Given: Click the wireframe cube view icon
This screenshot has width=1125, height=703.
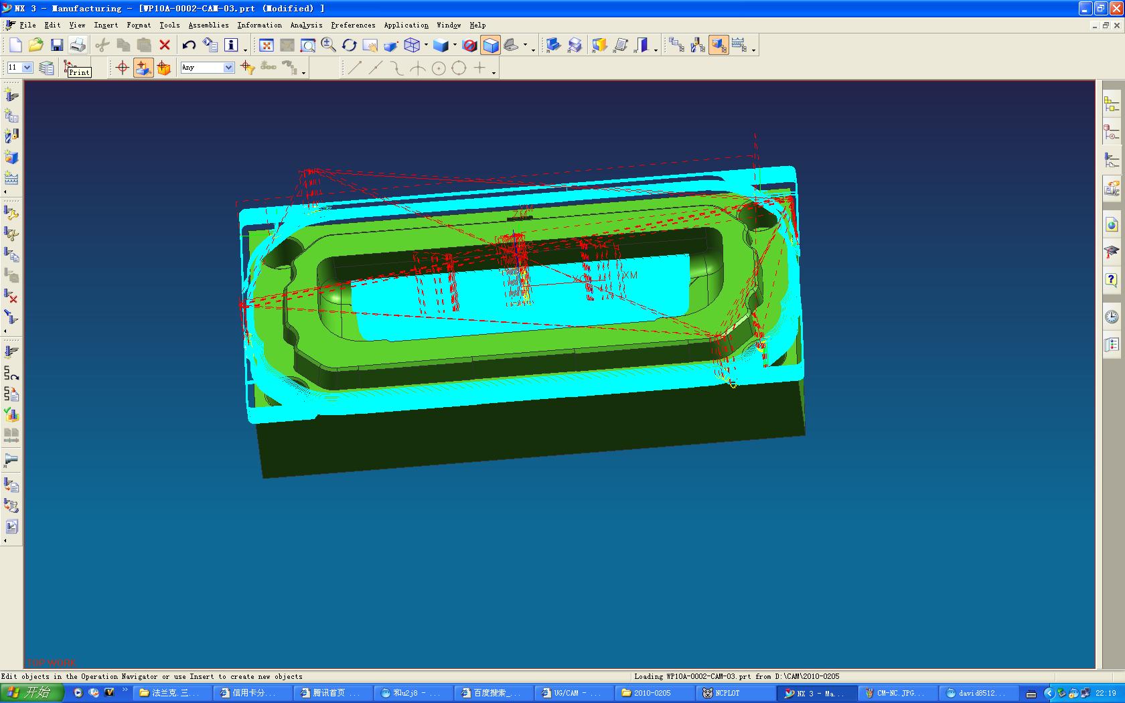Looking at the screenshot, I should click(412, 45).
